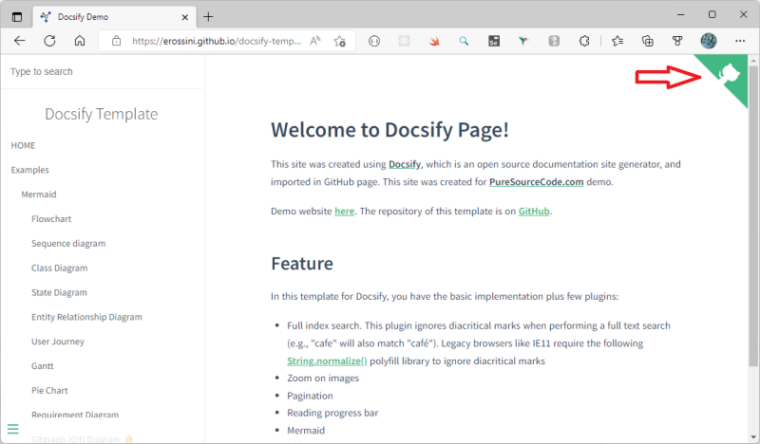Open Requirement Diagram sidebar item
This screenshot has width=760, height=444.
(x=75, y=415)
